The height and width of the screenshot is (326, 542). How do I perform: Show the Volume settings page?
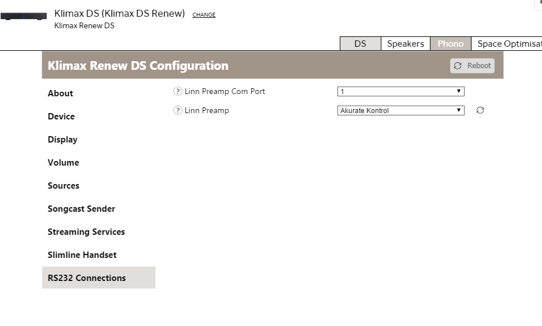tap(63, 163)
